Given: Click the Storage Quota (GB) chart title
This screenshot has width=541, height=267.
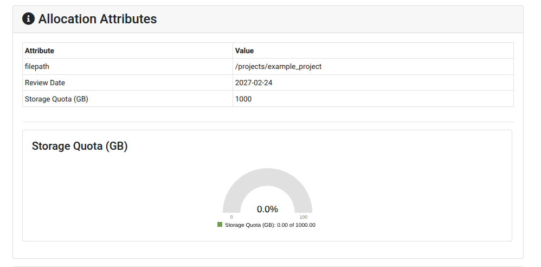Looking at the screenshot, I should (x=80, y=146).
